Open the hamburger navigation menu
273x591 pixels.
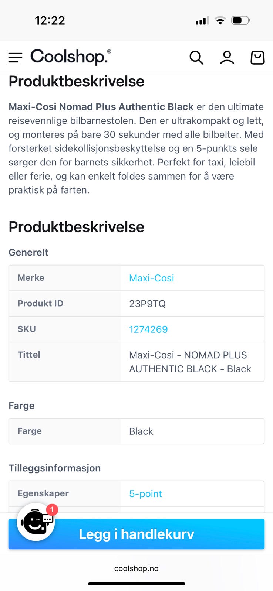pos(16,58)
